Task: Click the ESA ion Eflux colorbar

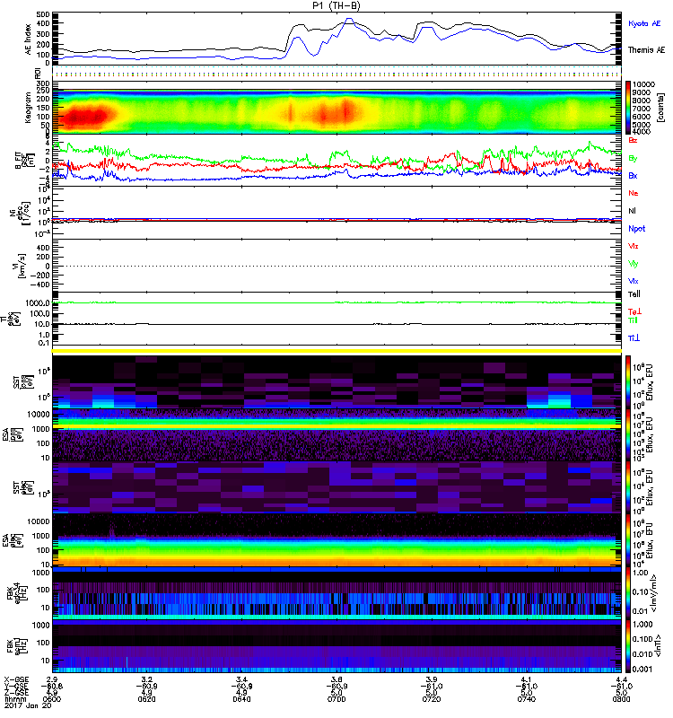Action: 628,435
